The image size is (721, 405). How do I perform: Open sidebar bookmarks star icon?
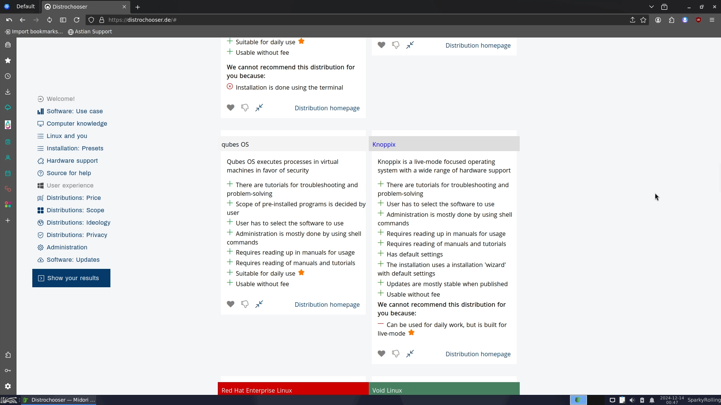click(8, 60)
